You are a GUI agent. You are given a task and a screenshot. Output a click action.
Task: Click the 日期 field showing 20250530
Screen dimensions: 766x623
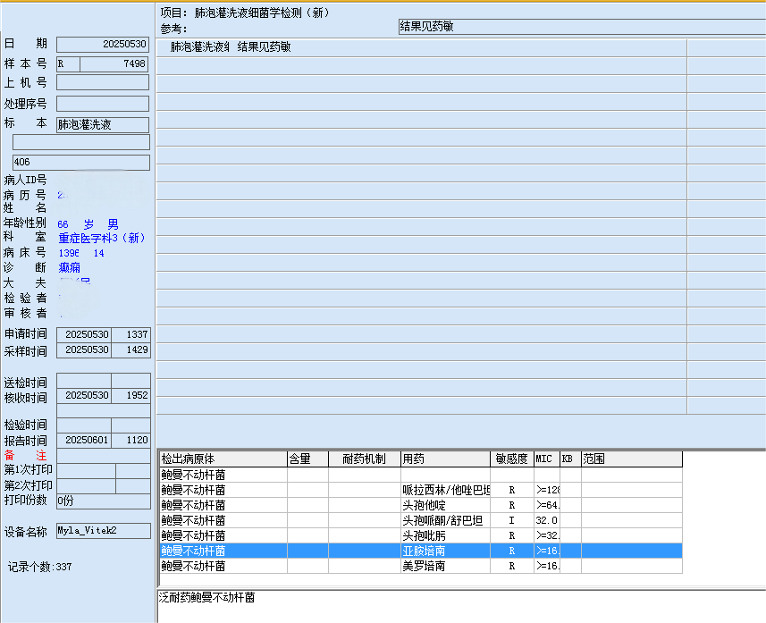point(102,44)
